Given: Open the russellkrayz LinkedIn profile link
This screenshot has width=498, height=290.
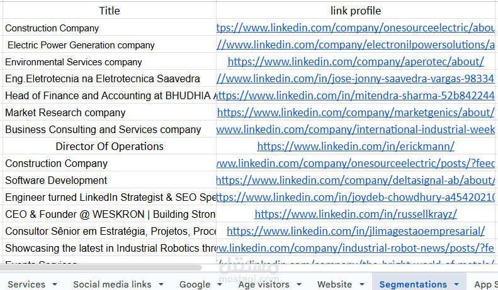Looking at the screenshot, I should [x=356, y=214].
